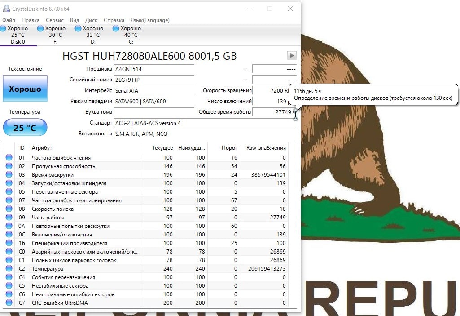Select drive F: tab at 30 °C
The image size is (460, 316).
[x=55, y=35]
